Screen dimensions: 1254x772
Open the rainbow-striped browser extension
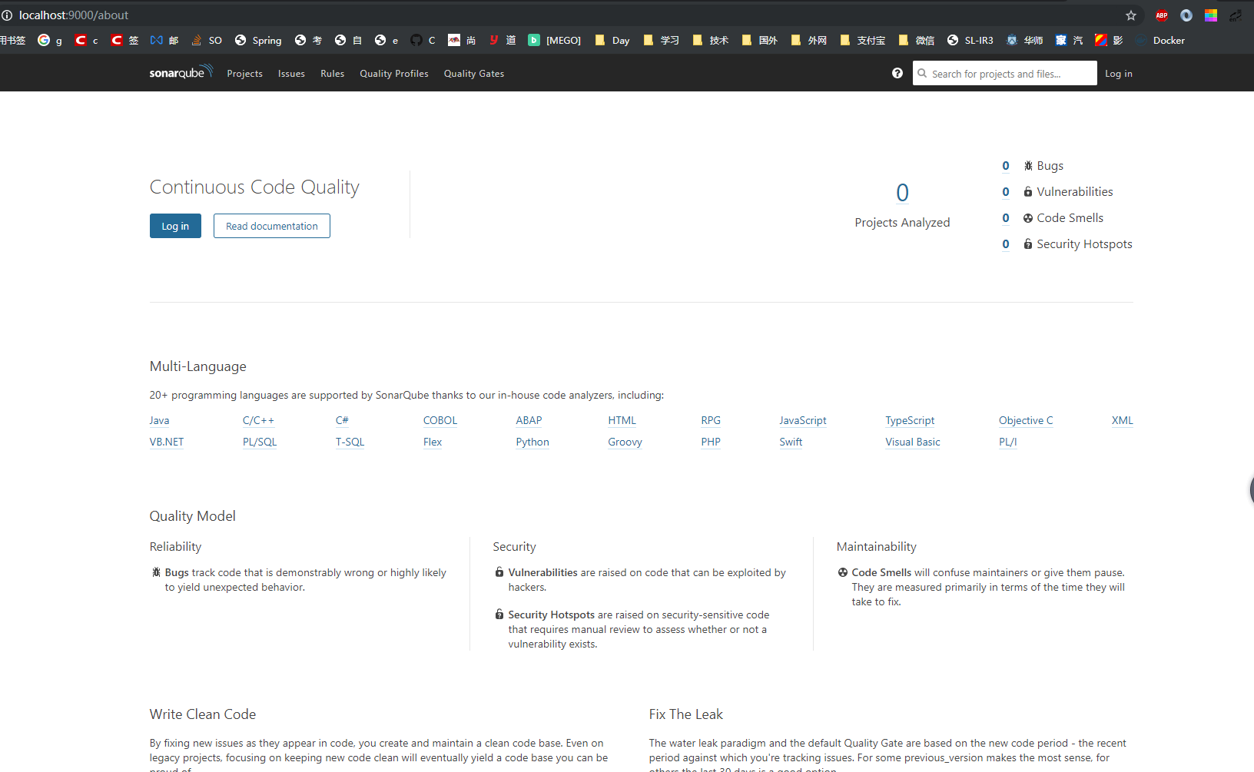click(1211, 15)
